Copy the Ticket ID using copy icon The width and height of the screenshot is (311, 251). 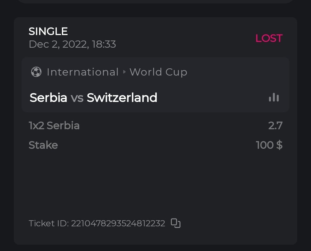point(176,223)
